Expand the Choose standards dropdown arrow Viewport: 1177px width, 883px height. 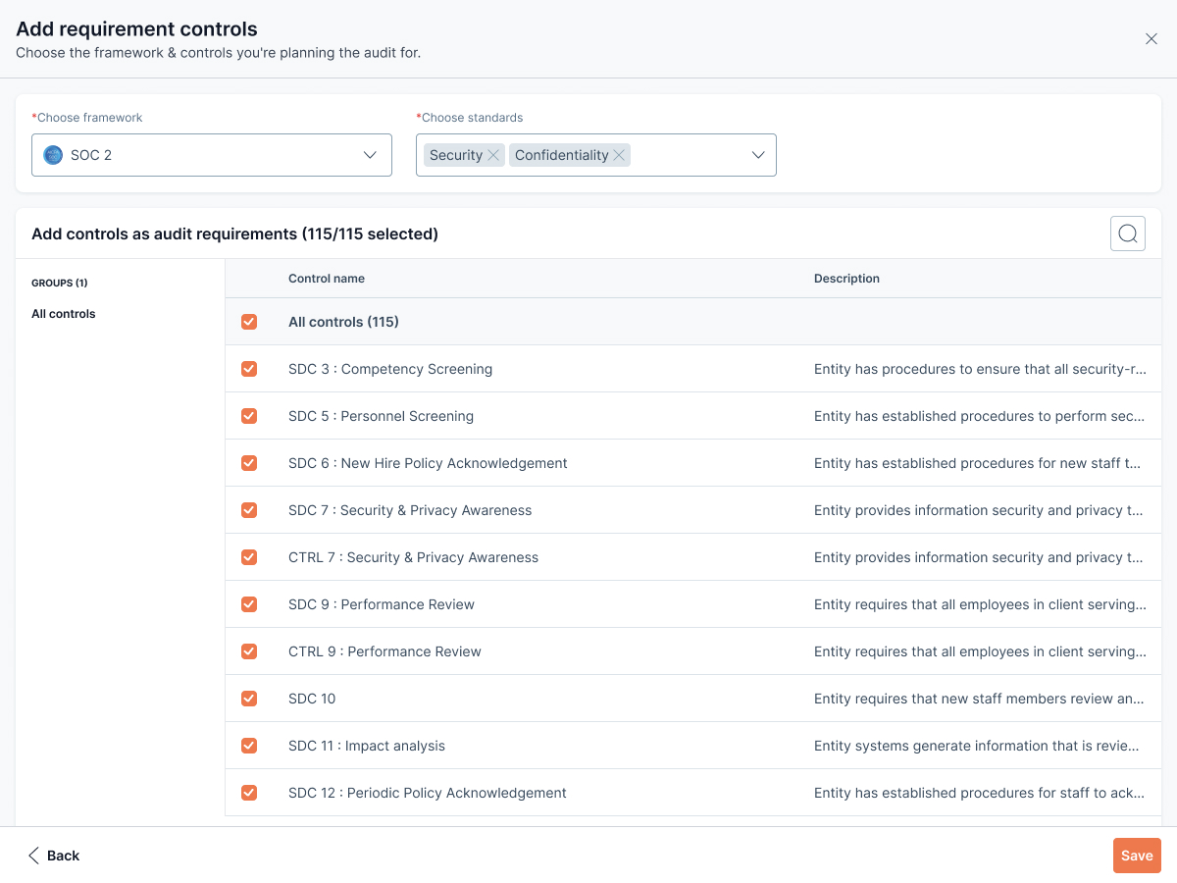click(757, 155)
